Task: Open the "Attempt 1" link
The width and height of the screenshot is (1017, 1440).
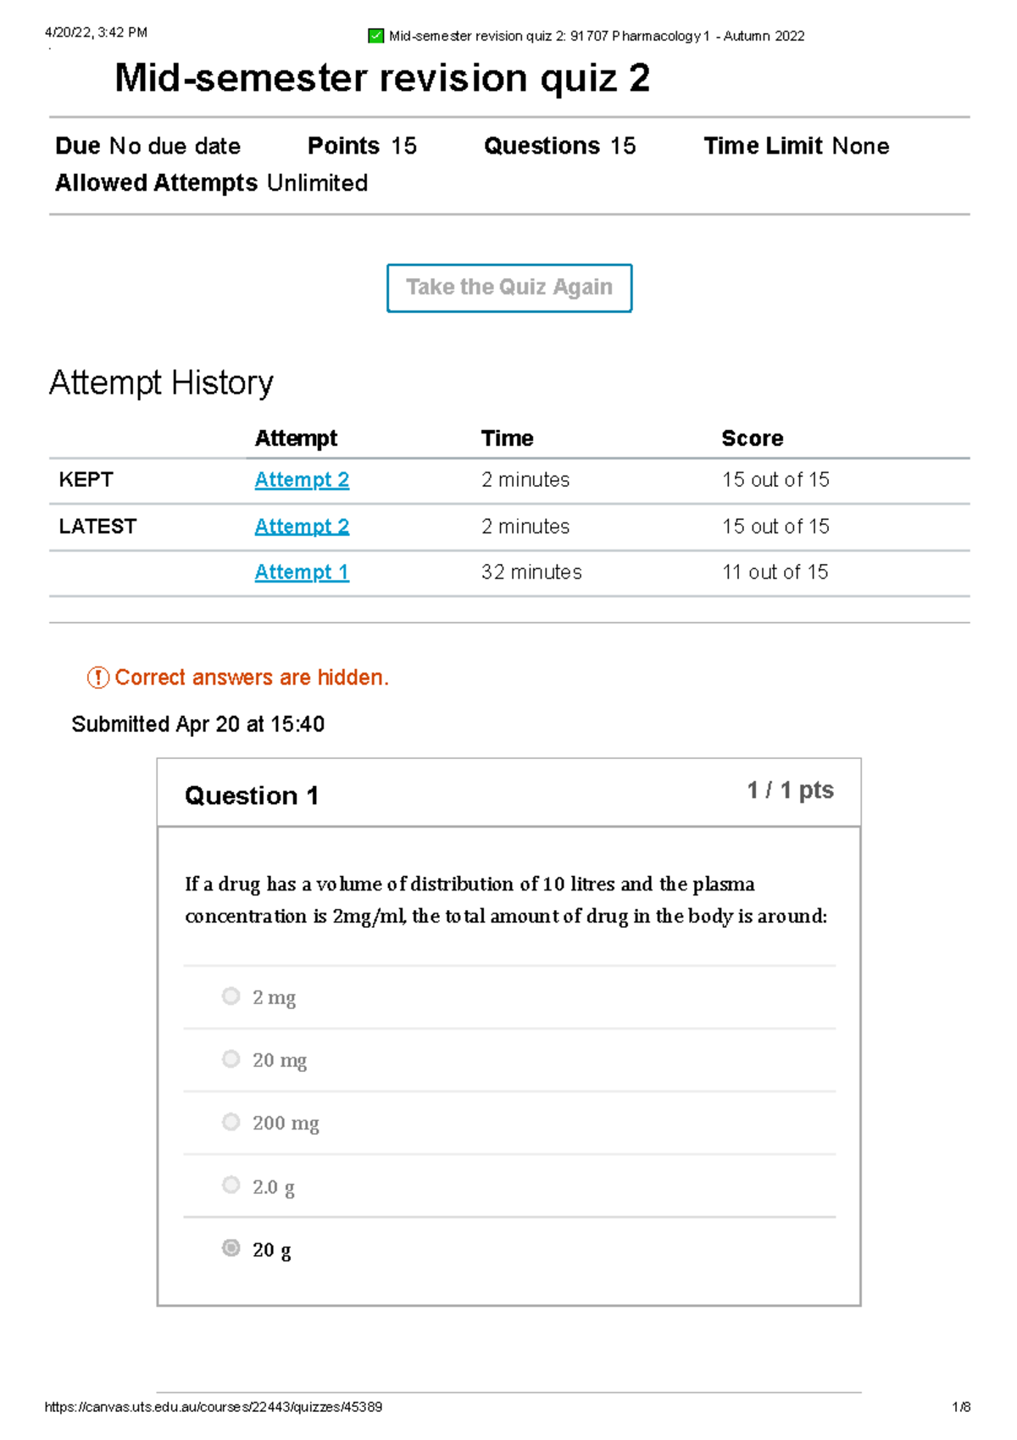Action: coord(301,572)
